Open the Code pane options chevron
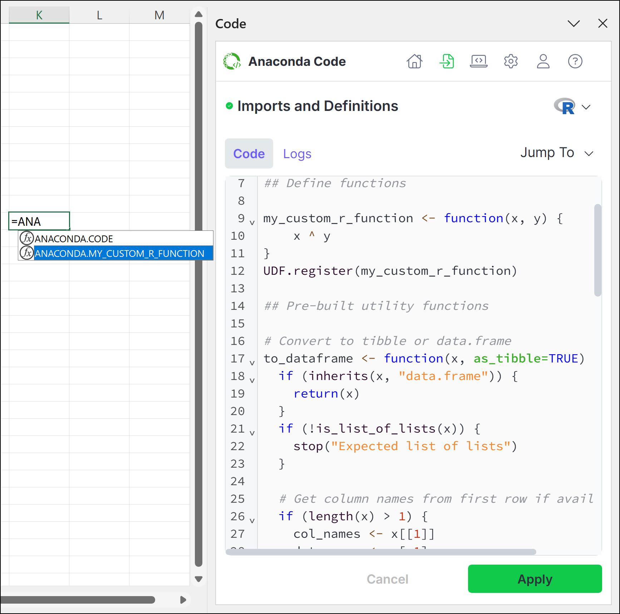This screenshot has height=614, width=620. (574, 24)
